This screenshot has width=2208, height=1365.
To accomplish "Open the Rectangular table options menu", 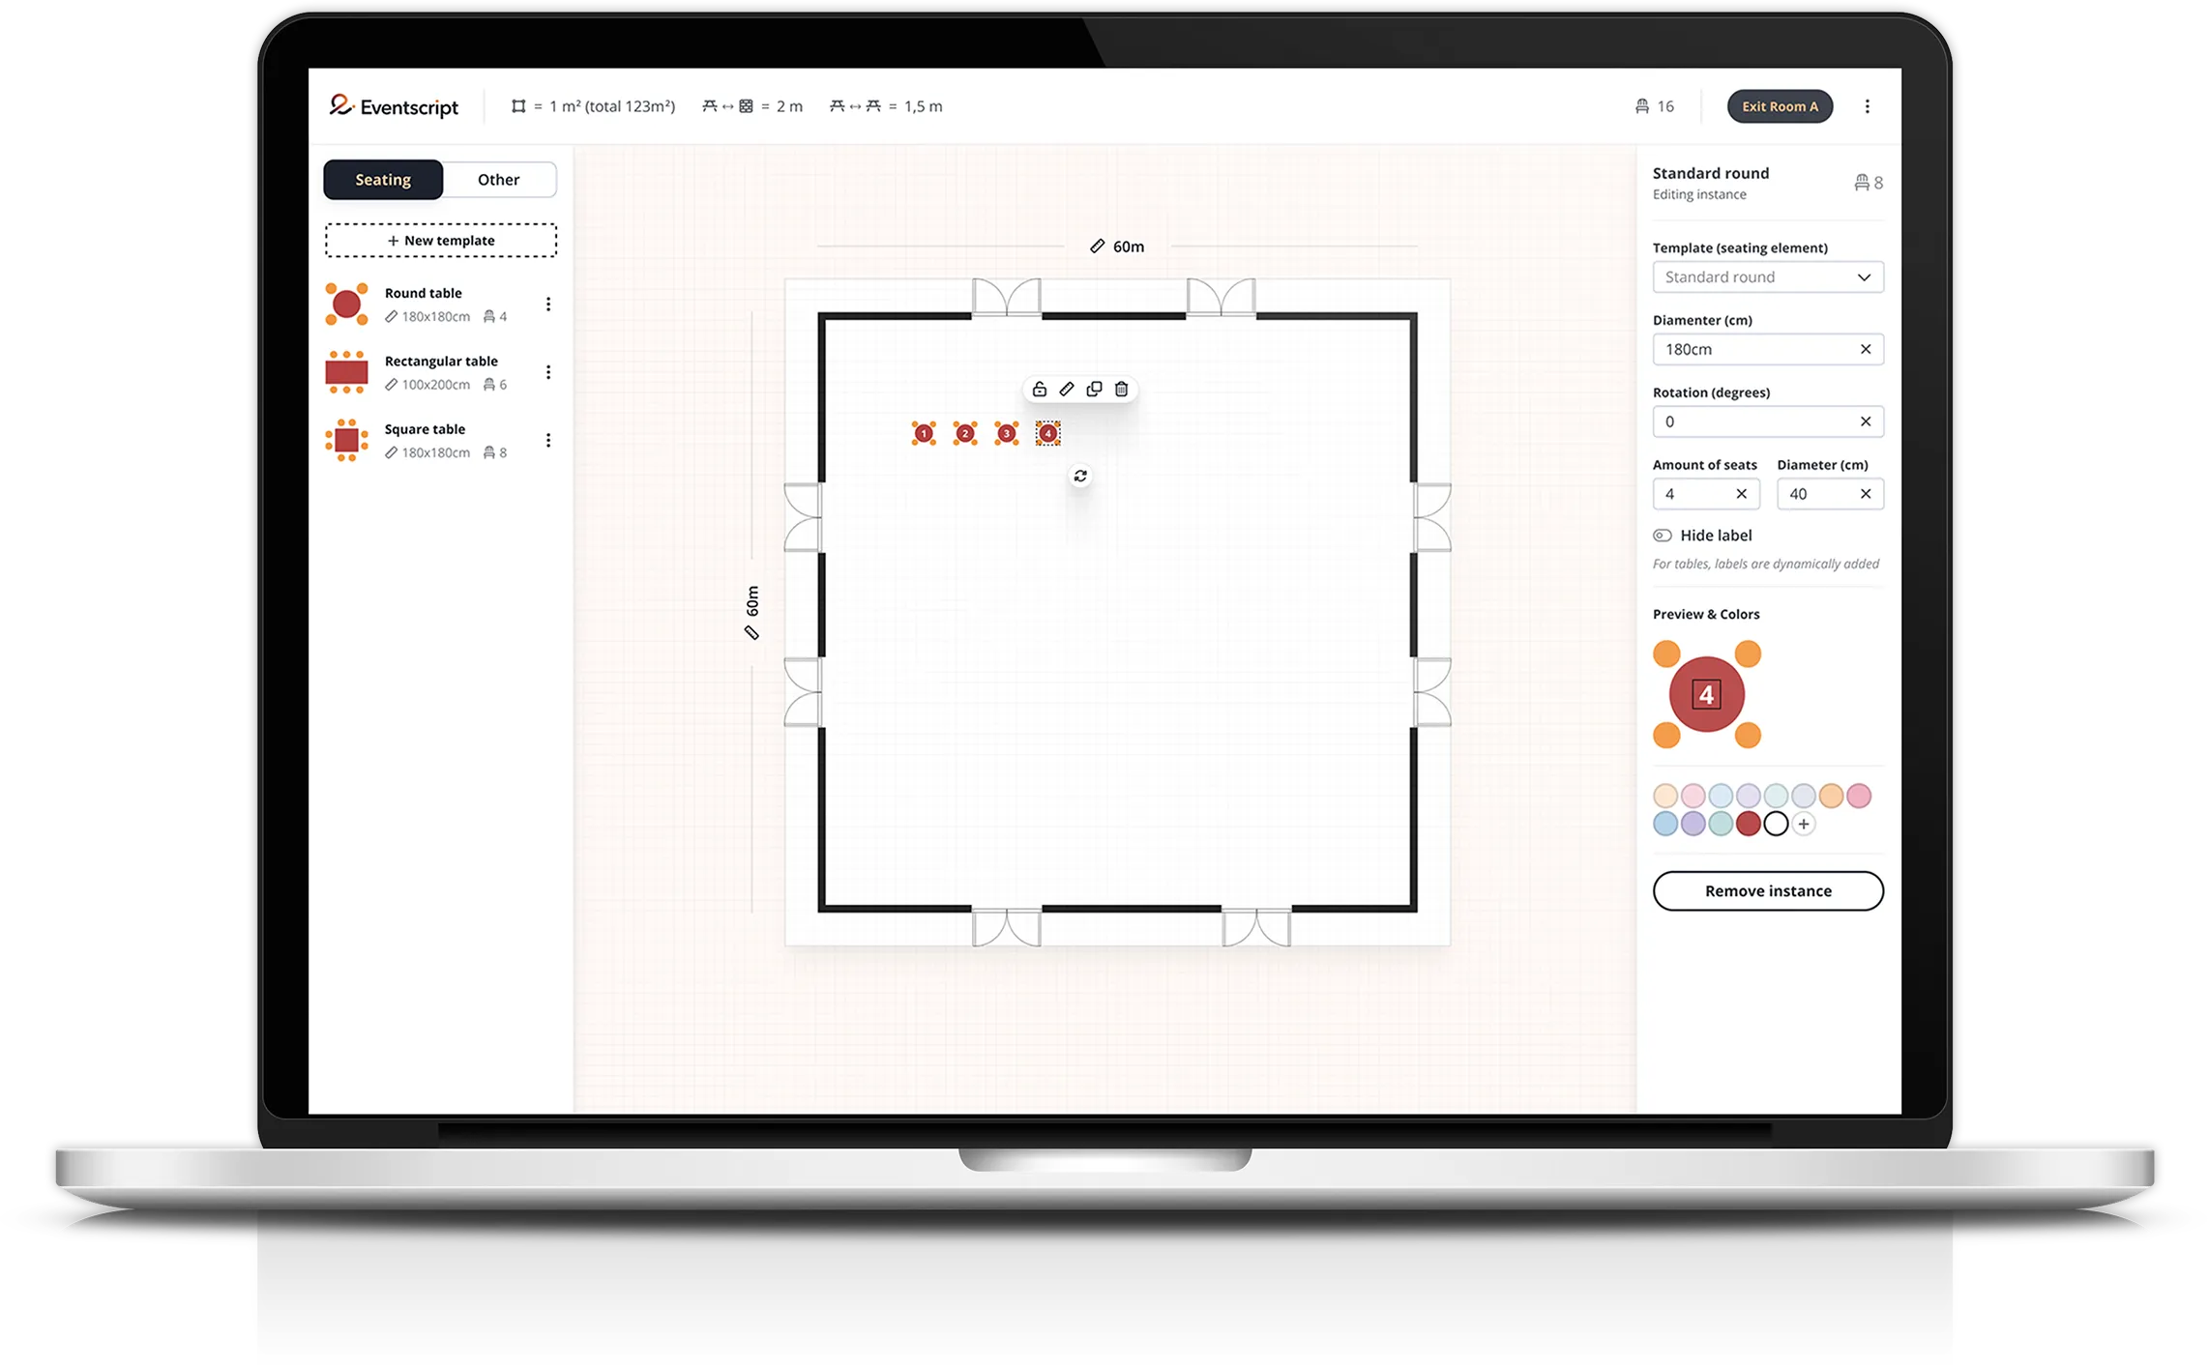I will click(x=549, y=372).
